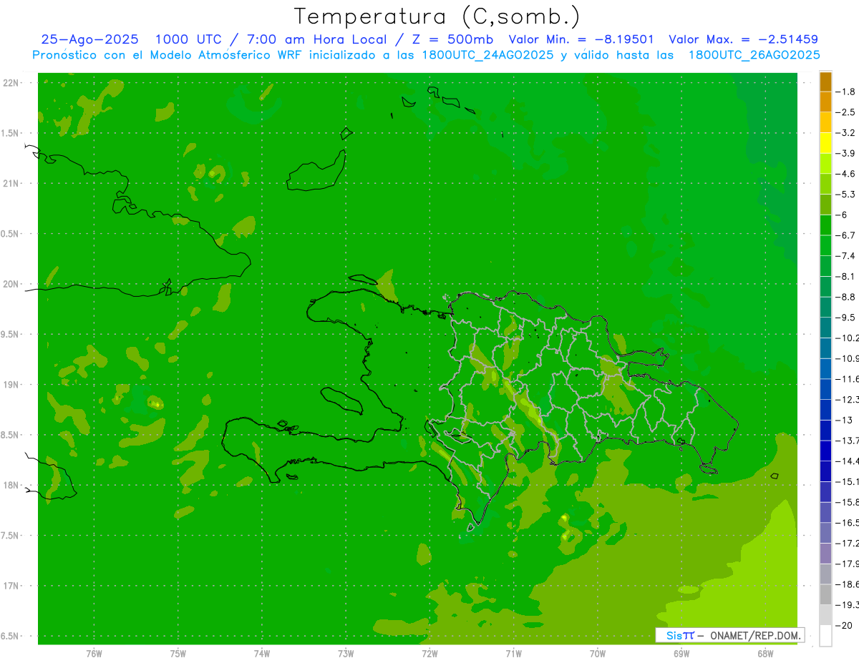Click the color bar label "-2.5"

tap(845, 112)
